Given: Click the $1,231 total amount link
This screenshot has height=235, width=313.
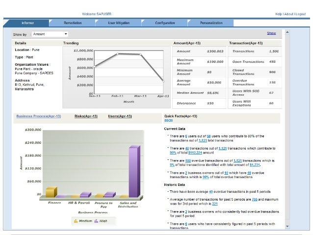Looking at the screenshot, I should (255, 165).
